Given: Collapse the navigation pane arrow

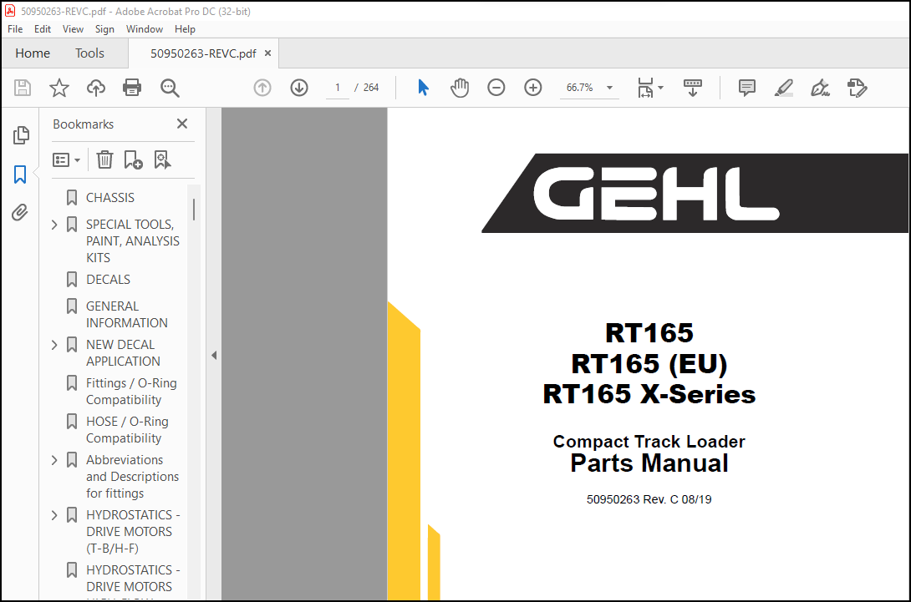Looking at the screenshot, I should (x=214, y=355).
